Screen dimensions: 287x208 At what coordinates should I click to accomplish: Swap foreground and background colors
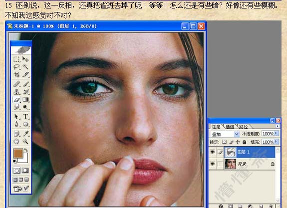coord(26,150)
